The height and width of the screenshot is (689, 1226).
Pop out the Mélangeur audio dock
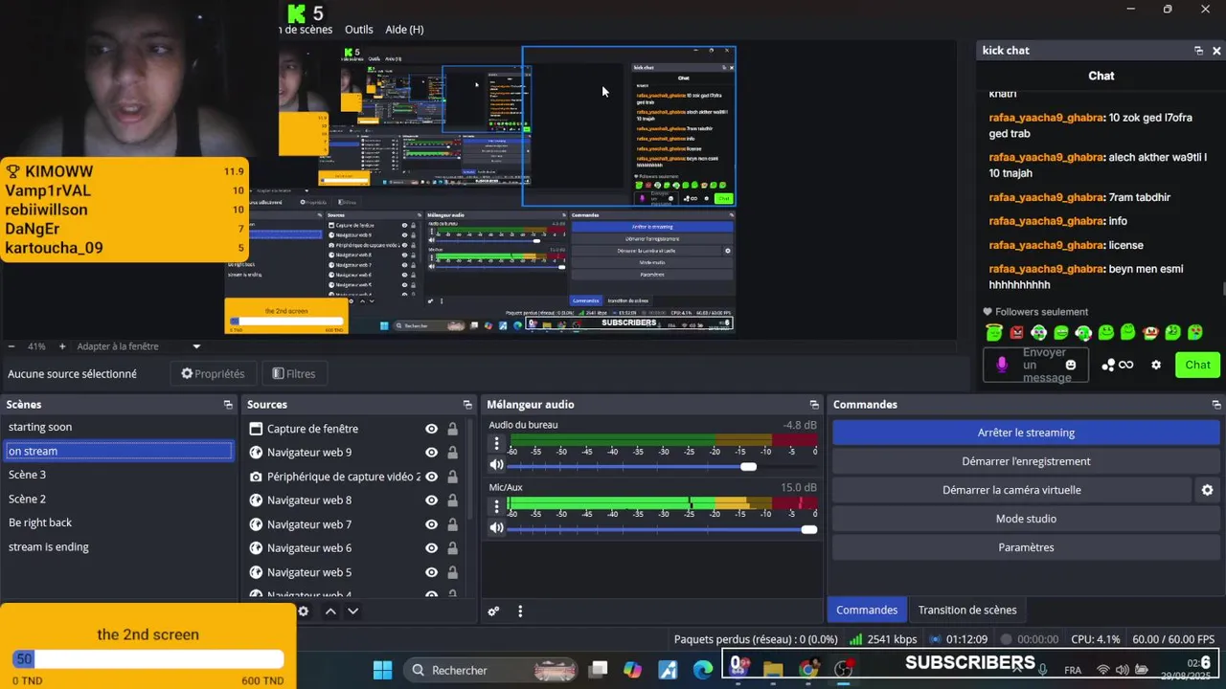coord(814,405)
